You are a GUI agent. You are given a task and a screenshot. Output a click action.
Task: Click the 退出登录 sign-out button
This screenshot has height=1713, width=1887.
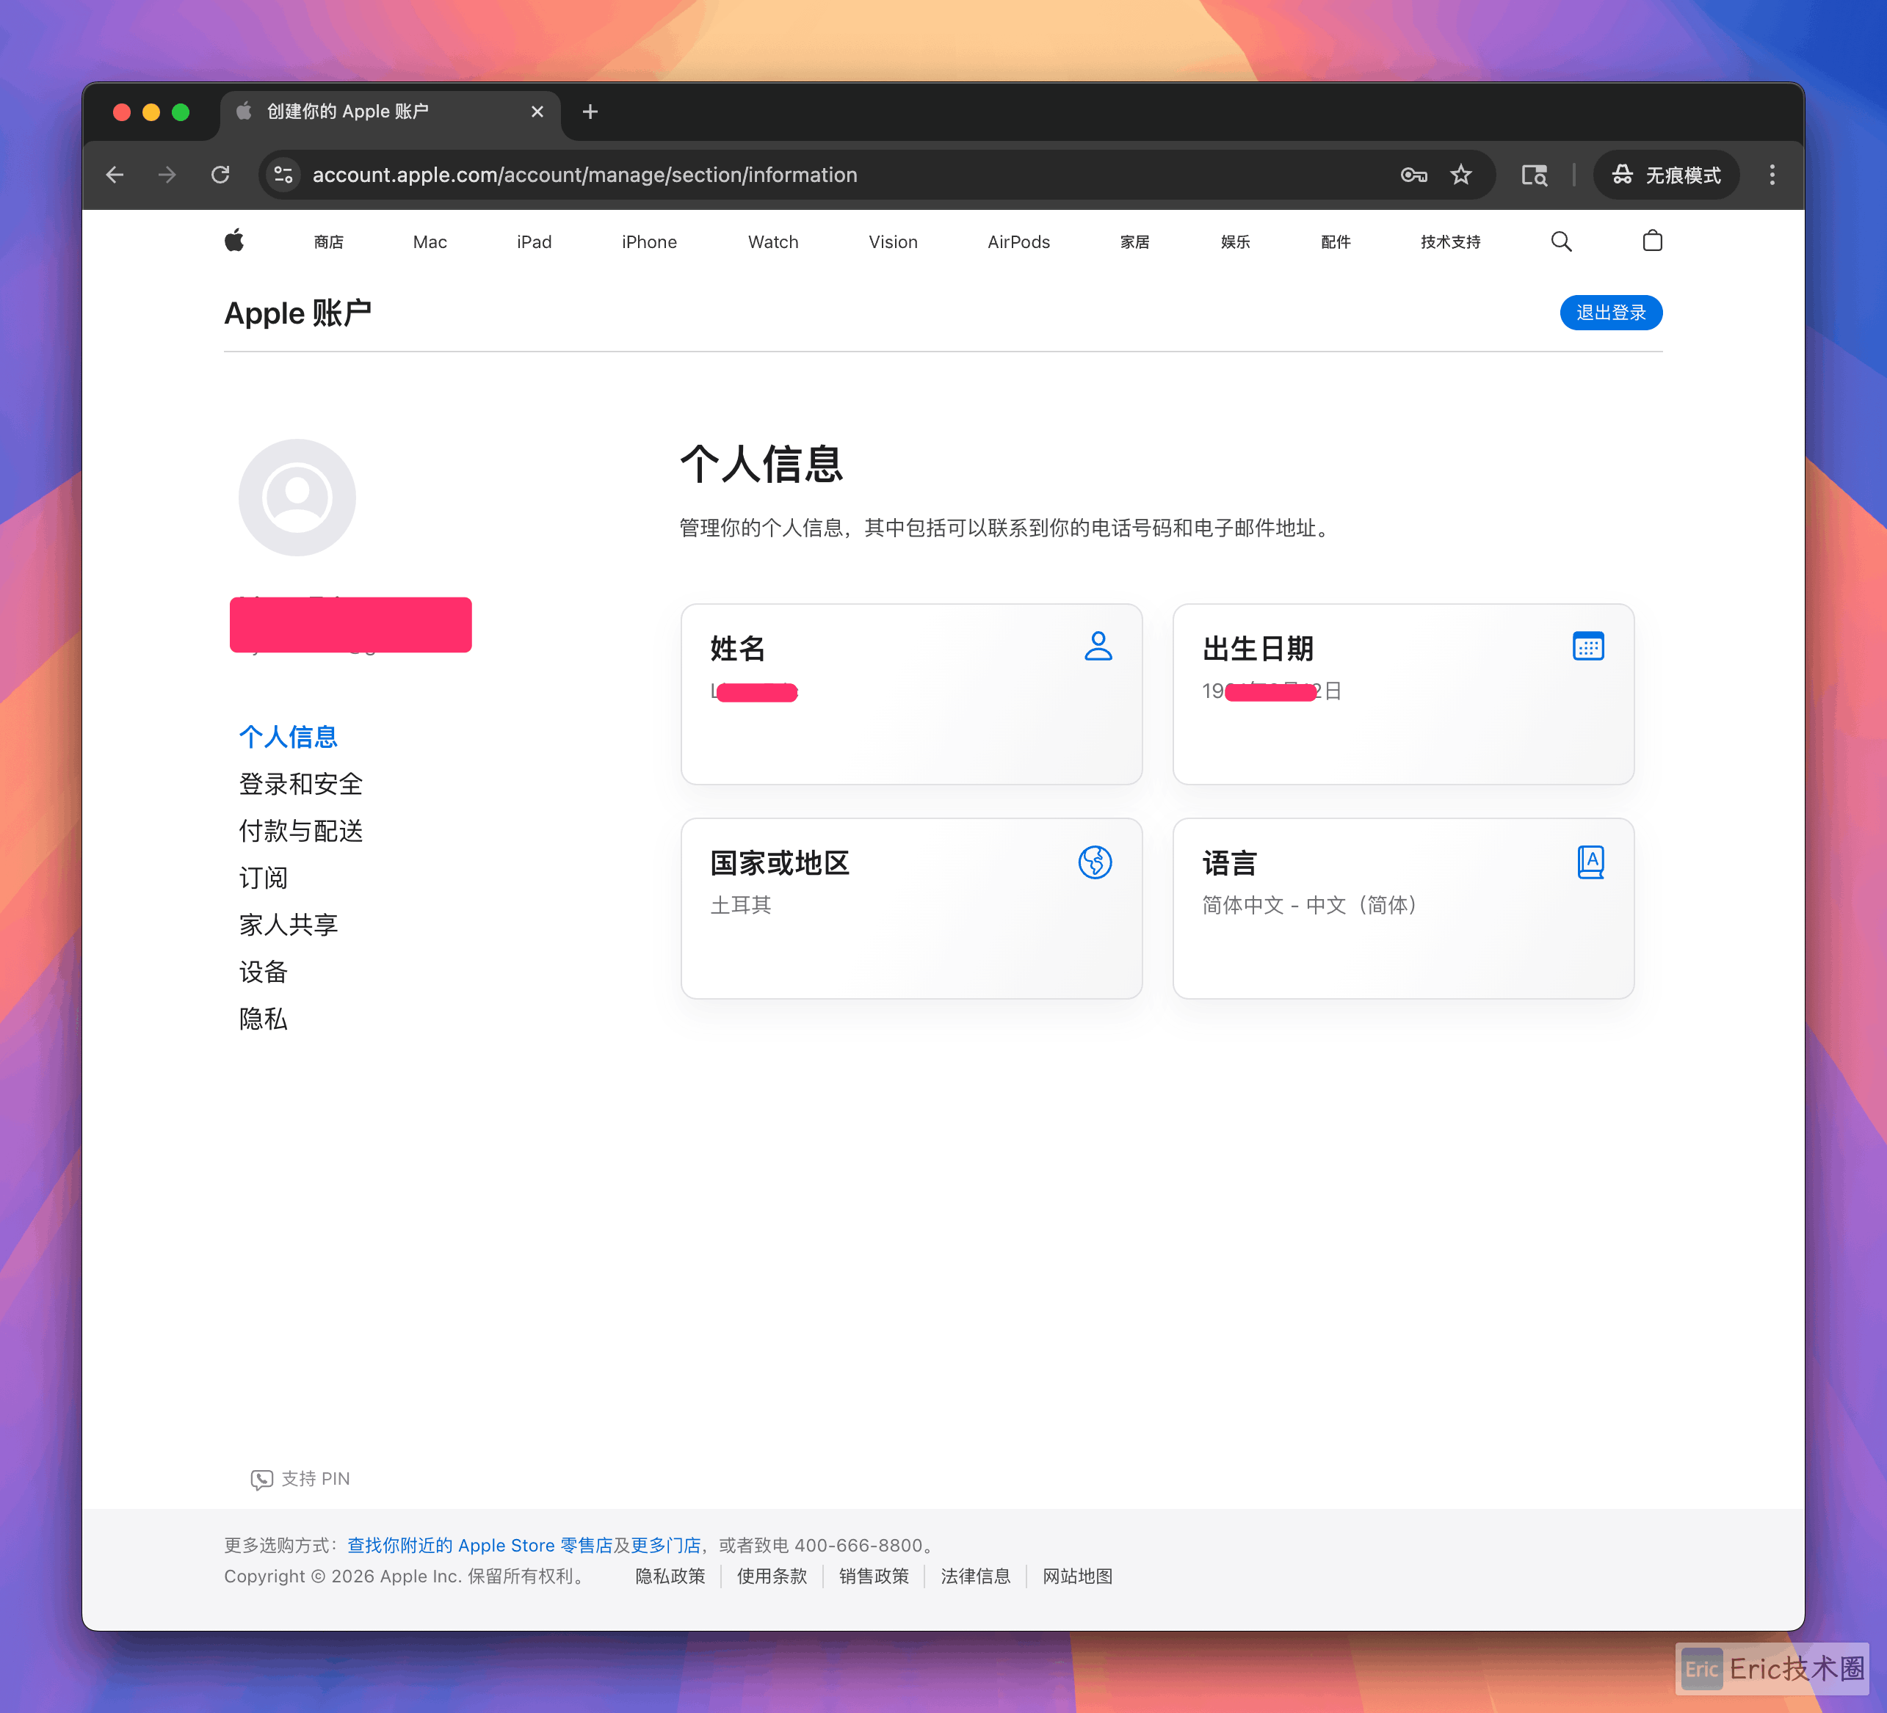pos(1611,313)
